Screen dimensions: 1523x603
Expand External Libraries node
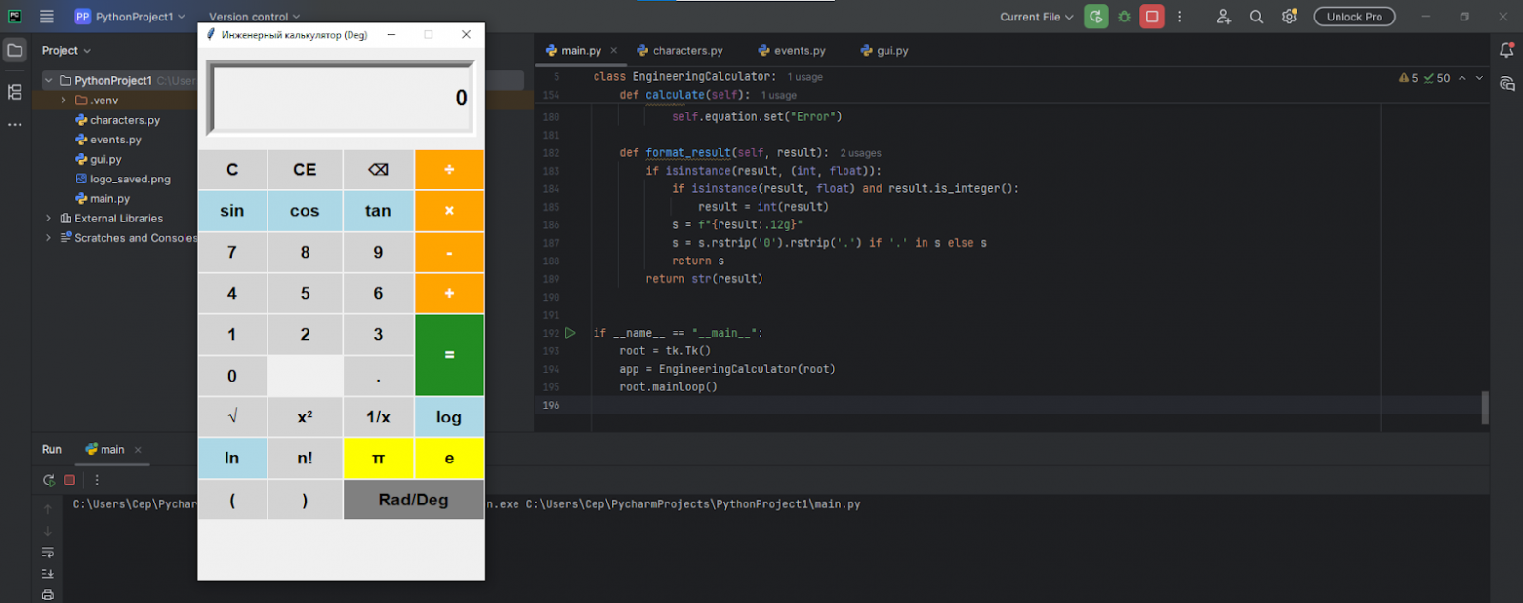[x=48, y=219]
